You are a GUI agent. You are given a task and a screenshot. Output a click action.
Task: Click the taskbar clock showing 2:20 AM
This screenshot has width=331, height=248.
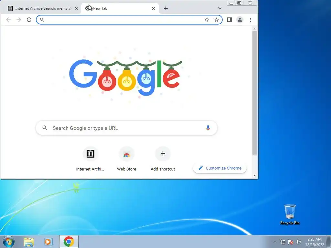pos(315,242)
